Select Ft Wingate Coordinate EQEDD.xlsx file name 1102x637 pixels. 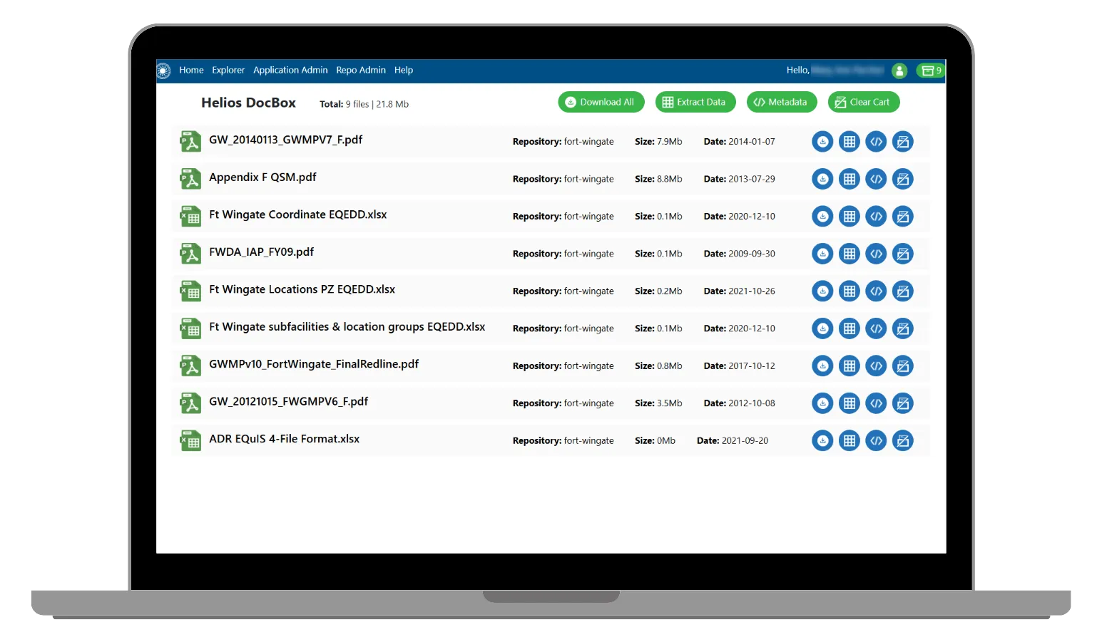(297, 215)
